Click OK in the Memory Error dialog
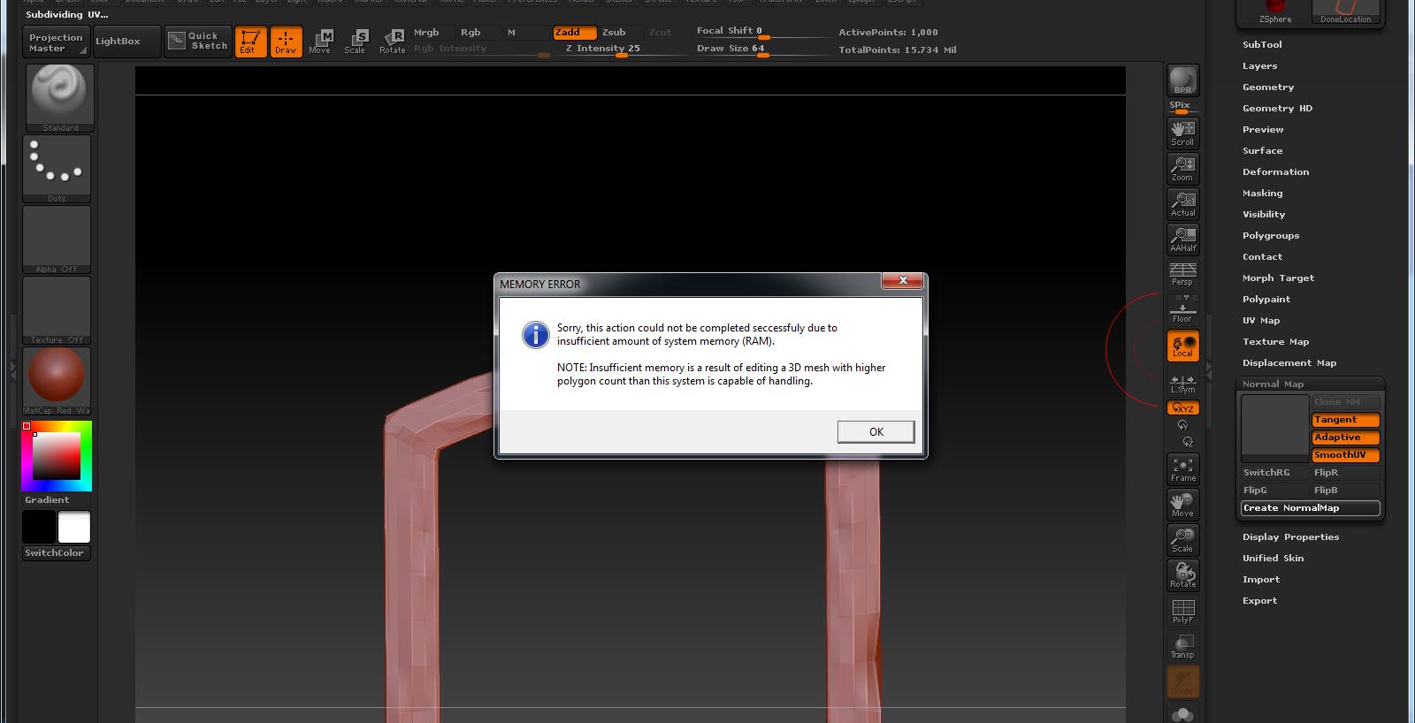Viewport: 1415px width, 723px height. pyautogui.click(x=876, y=431)
